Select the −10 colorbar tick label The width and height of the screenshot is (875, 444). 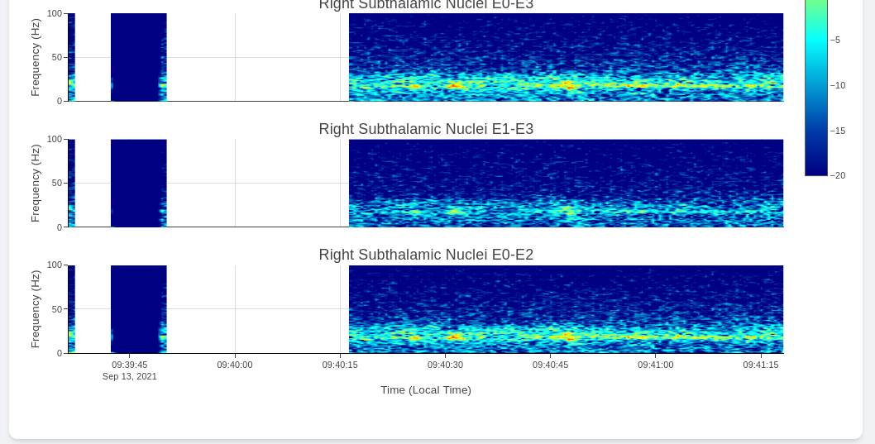point(837,85)
